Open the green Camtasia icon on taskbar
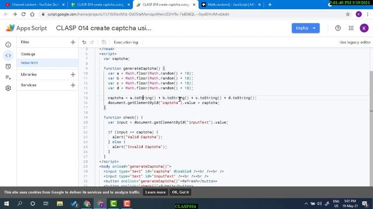Screen dimensions: 373x209 (x=114, y=204)
